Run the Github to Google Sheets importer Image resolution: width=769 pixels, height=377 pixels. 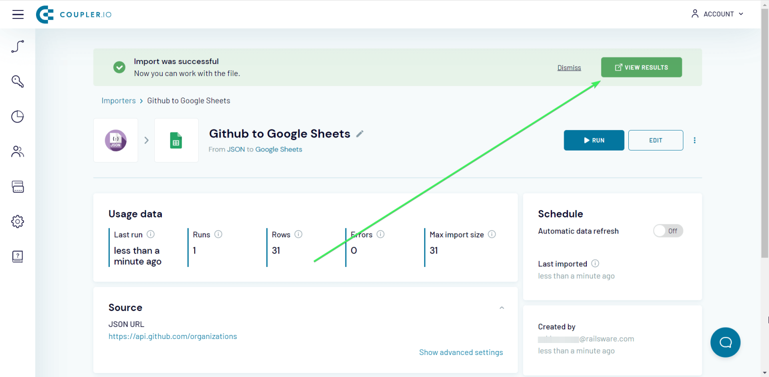point(594,140)
